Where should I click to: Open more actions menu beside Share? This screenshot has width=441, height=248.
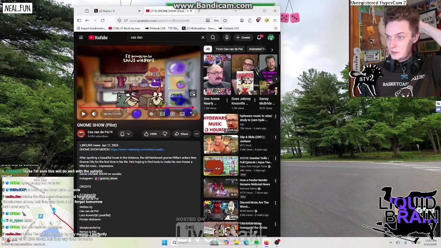(197, 134)
